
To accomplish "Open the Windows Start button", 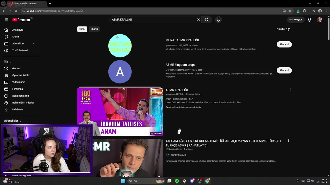I will pyautogui.click(x=123, y=181).
